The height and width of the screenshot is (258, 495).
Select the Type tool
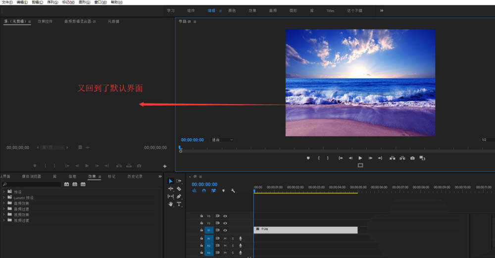click(x=179, y=204)
